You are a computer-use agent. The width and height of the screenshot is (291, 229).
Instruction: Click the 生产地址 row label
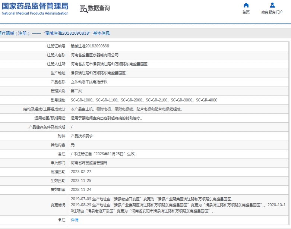[x=58, y=73]
